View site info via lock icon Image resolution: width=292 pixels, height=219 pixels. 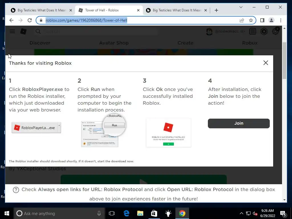pyautogui.click(x=41, y=20)
